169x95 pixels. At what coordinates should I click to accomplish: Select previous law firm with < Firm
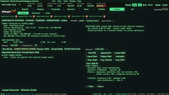click(90, 86)
